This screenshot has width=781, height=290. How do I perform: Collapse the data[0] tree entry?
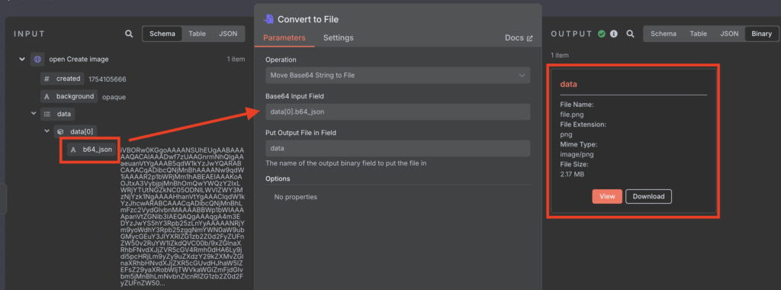click(47, 131)
